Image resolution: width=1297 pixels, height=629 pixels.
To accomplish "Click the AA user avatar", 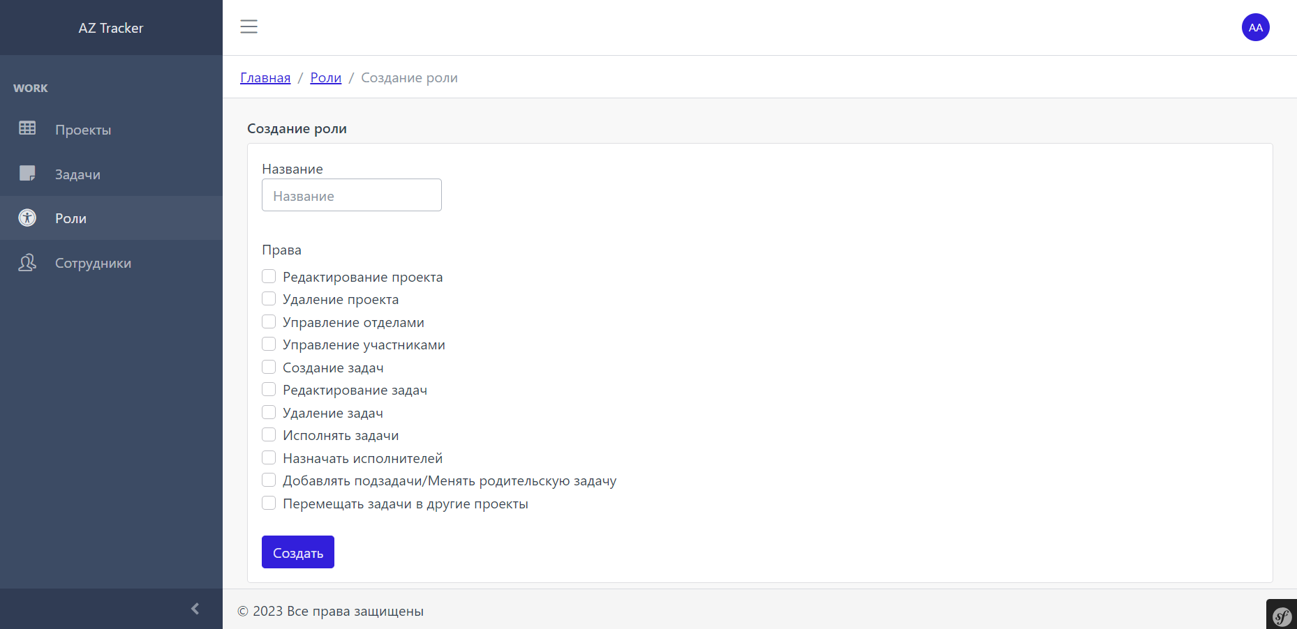I will click(x=1255, y=27).
